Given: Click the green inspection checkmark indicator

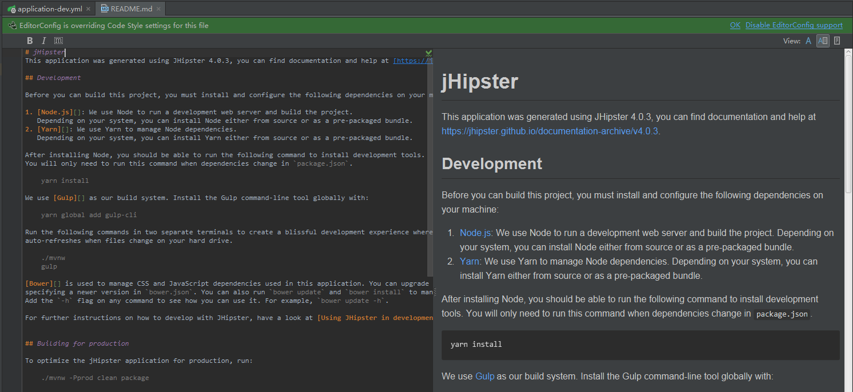Looking at the screenshot, I should (x=428, y=52).
